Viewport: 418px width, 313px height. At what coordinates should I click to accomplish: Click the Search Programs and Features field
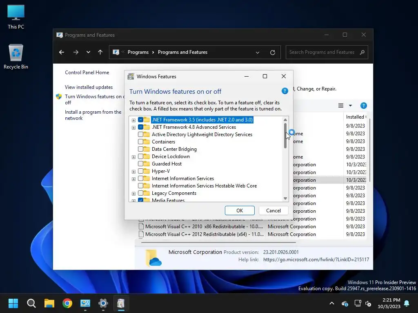tap(327, 52)
